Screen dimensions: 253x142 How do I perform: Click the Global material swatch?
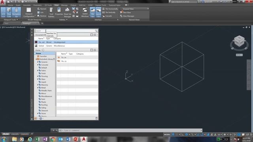[36, 46]
